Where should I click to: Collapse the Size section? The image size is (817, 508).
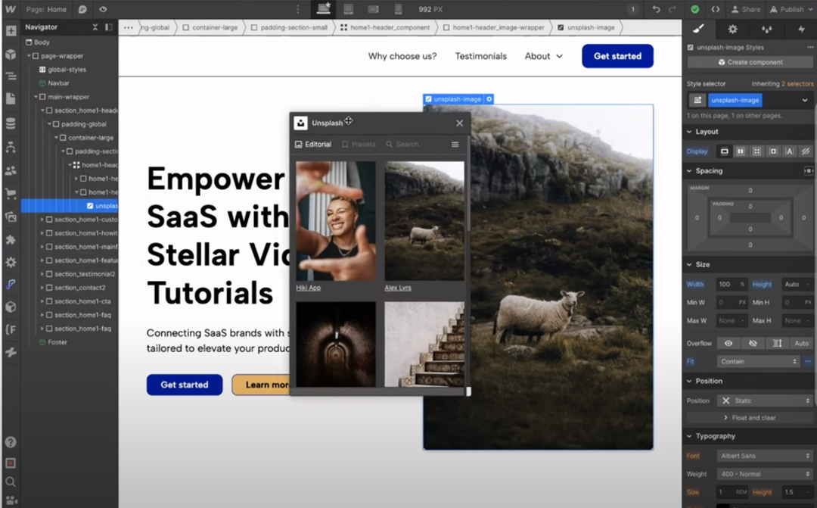click(689, 265)
